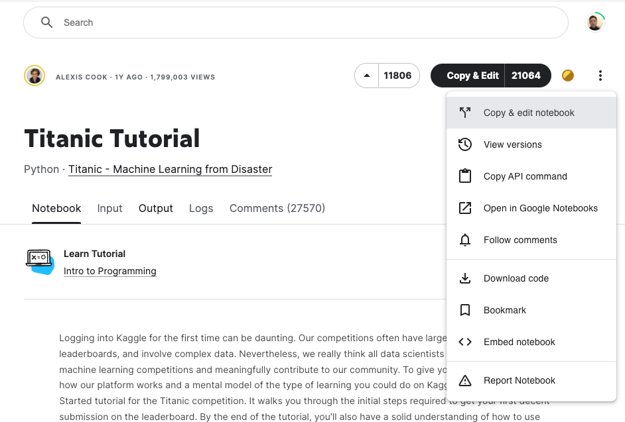The width and height of the screenshot is (625, 422).
Task: Open the Comments (27570) tab
Action: (277, 208)
